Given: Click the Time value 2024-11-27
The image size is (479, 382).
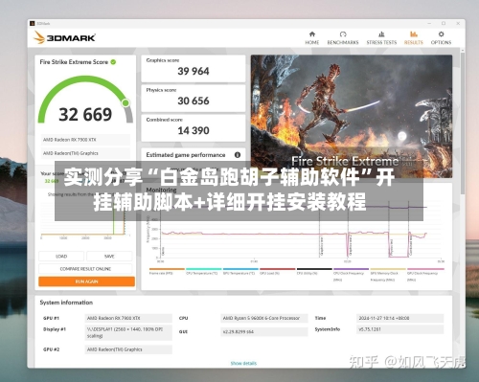Looking at the screenshot, I should [399, 318].
